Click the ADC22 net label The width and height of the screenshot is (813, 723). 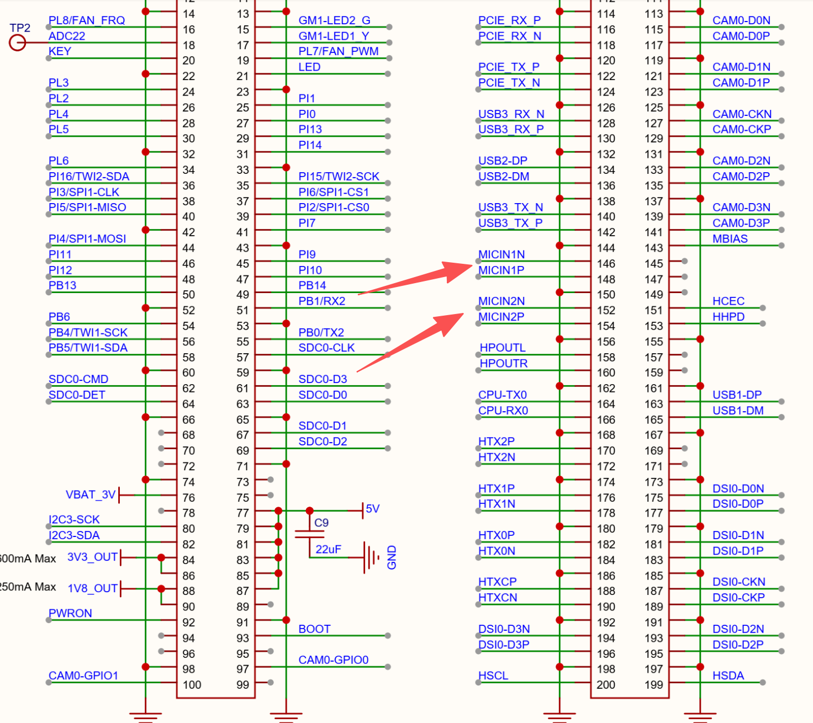click(x=67, y=36)
